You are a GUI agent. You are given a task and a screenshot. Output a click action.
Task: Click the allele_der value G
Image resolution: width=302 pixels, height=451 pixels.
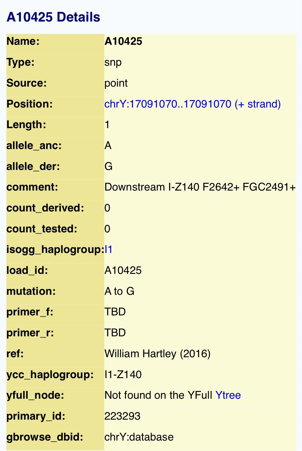[x=108, y=166]
